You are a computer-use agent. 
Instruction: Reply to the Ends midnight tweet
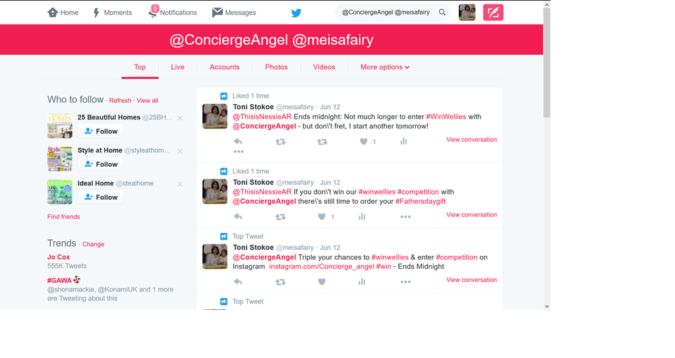tap(237, 141)
